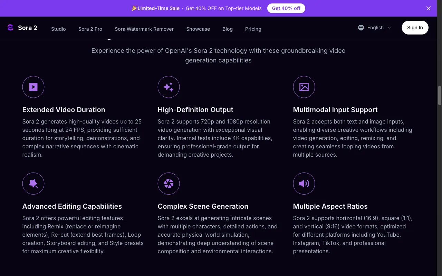
Task: Click the image icon above Multimodal Input Support
Action: coord(304,87)
